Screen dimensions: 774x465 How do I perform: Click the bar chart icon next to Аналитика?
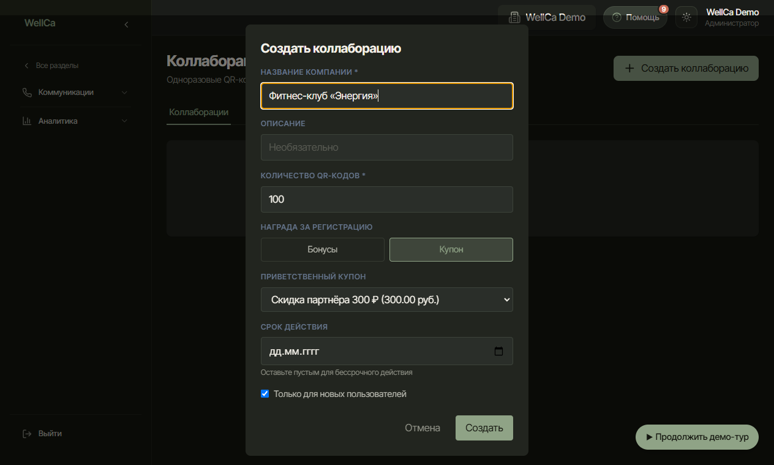click(27, 121)
